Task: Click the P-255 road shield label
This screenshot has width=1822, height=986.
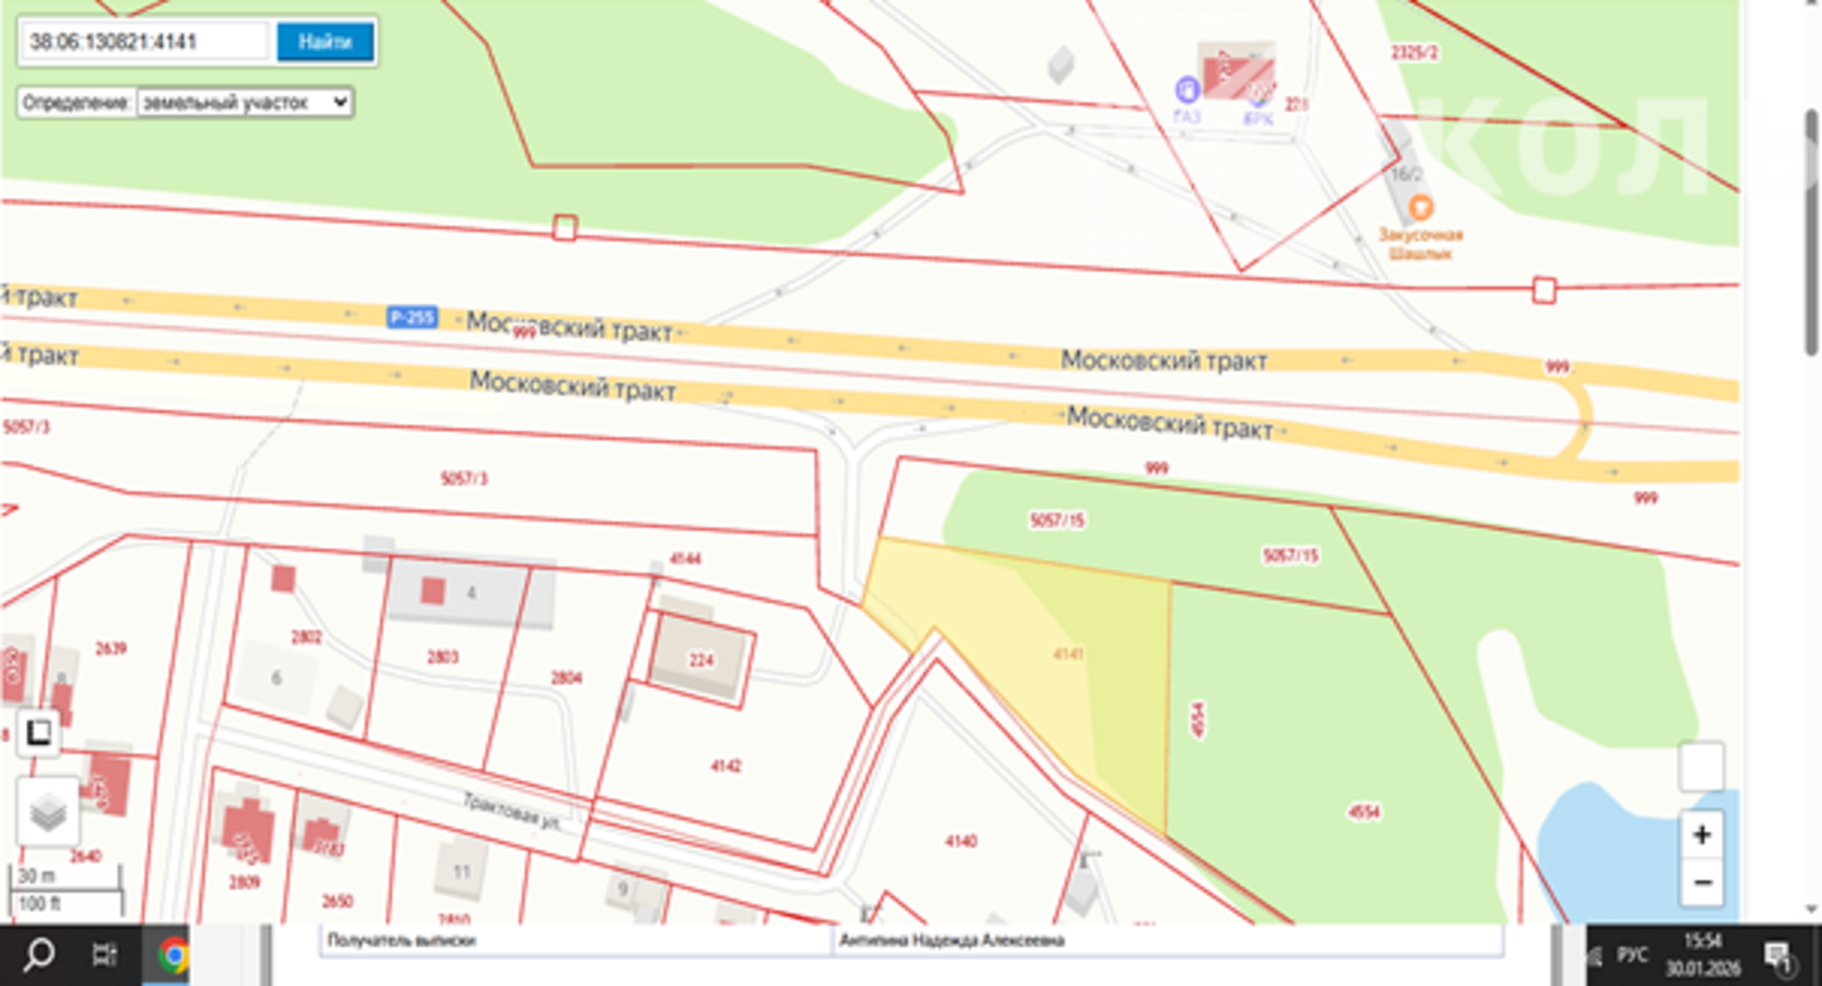Action: (x=413, y=317)
